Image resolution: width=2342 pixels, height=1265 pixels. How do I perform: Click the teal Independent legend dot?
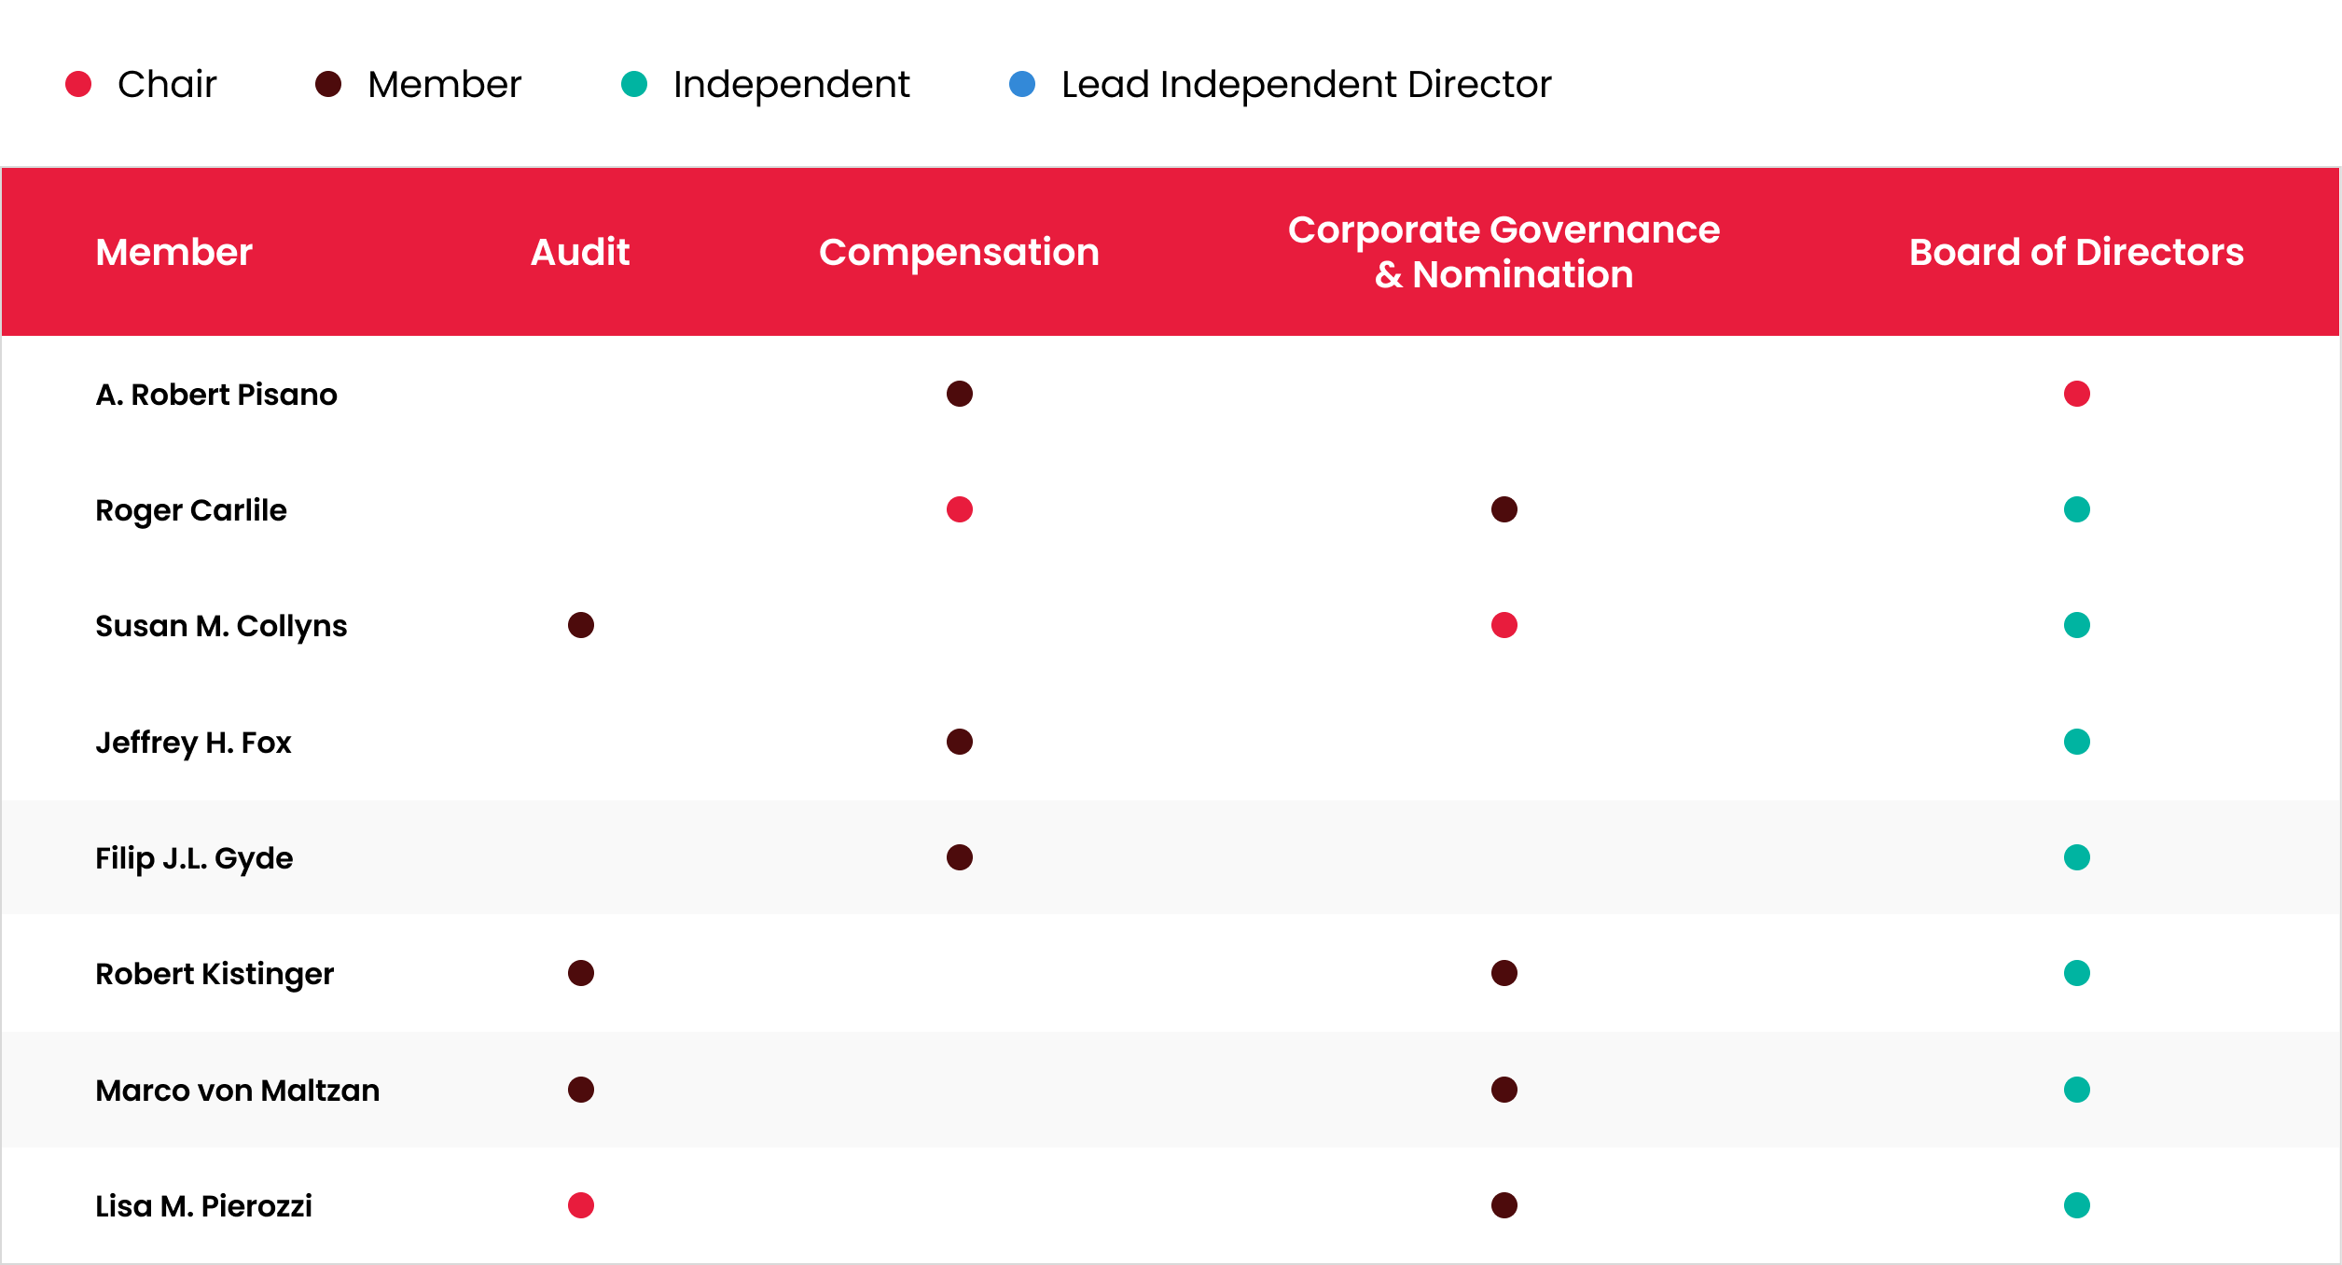pos(634,85)
